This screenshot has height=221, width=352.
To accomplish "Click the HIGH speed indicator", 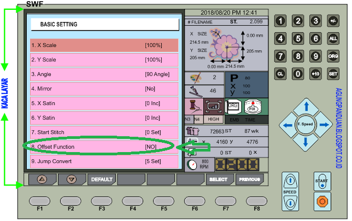I will point(213,119).
